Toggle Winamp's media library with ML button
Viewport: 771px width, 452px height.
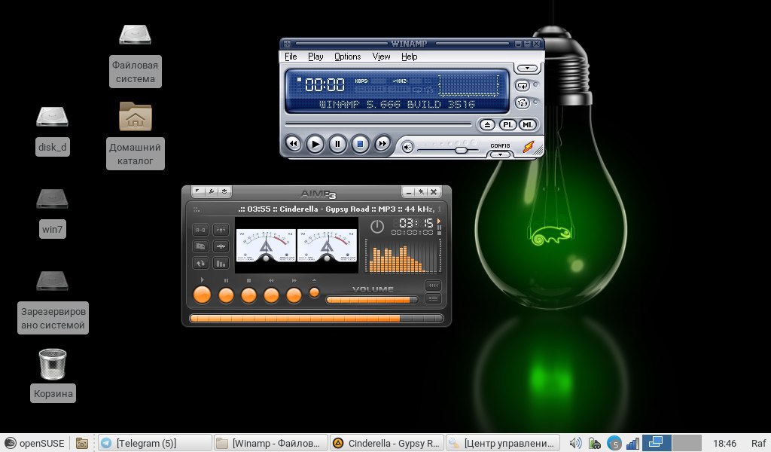(x=528, y=125)
